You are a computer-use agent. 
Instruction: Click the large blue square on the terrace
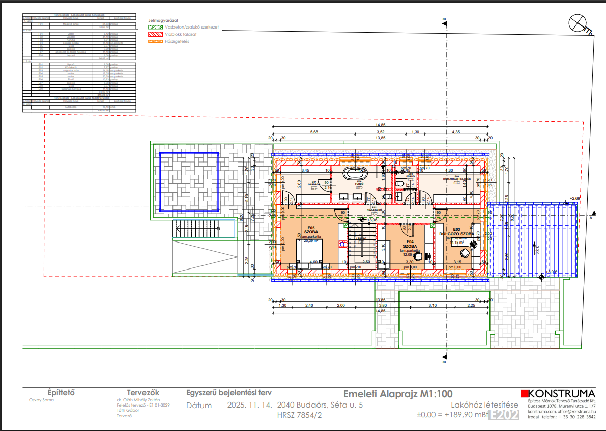[x=188, y=182]
